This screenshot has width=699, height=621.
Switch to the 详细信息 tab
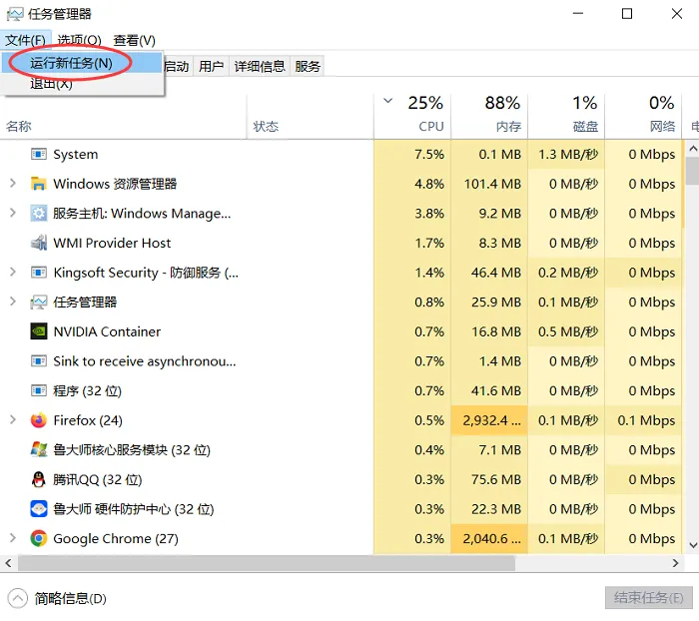pos(260,67)
